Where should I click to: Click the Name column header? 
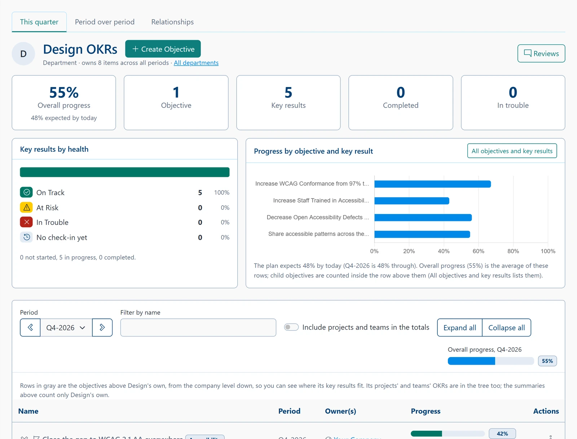click(x=28, y=411)
